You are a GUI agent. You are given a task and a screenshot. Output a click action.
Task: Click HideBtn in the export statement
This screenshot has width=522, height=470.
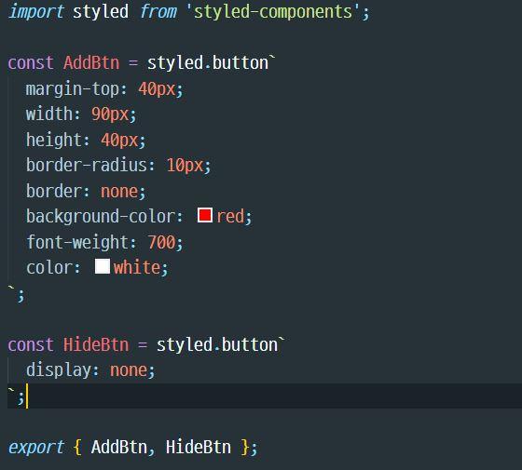coord(198,447)
